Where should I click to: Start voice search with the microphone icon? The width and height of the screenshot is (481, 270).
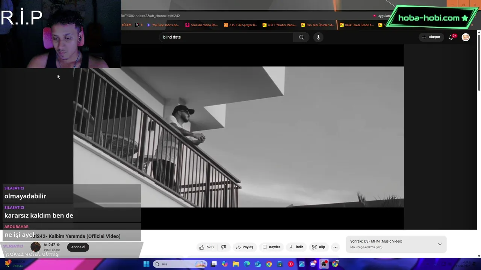click(x=318, y=37)
